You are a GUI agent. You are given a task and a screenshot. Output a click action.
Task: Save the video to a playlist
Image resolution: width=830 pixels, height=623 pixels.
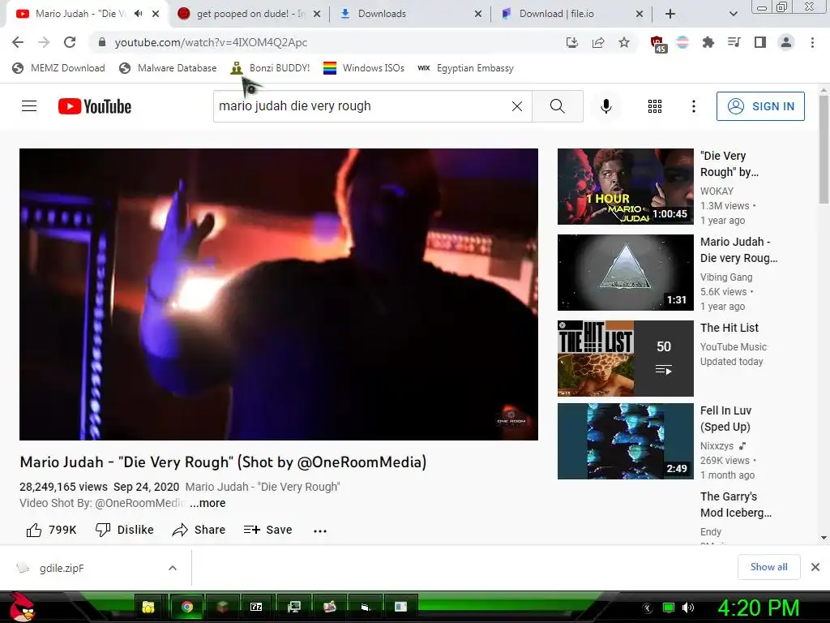(267, 530)
